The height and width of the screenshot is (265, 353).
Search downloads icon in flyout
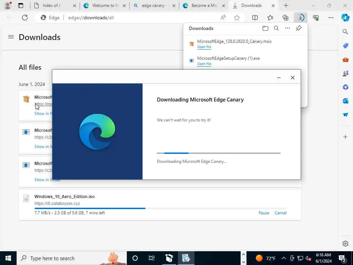276,28
